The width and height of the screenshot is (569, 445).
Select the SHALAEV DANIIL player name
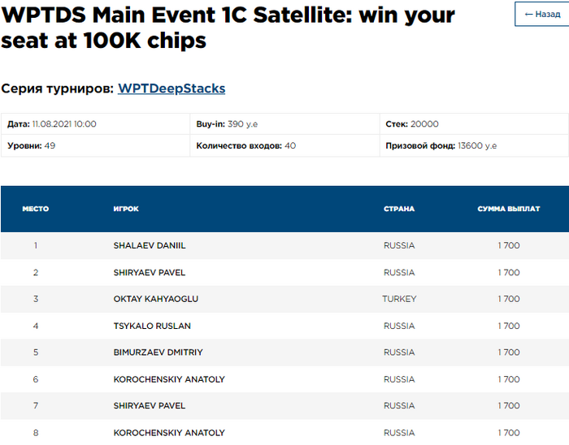pyautogui.click(x=150, y=245)
